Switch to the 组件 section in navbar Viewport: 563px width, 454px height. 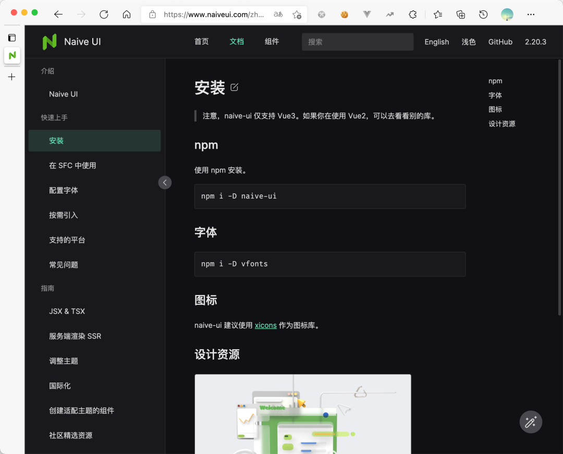tap(272, 42)
